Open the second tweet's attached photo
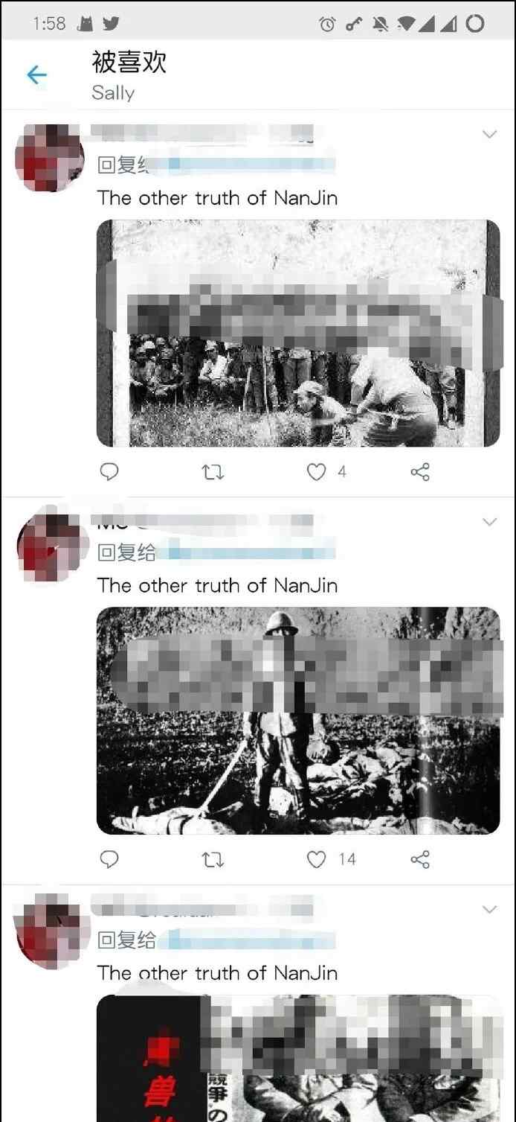The width and height of the screenshot is (516, 1122). (x=298, y=721)
